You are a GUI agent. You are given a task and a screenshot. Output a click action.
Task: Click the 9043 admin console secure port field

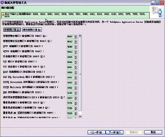(70, 42)
